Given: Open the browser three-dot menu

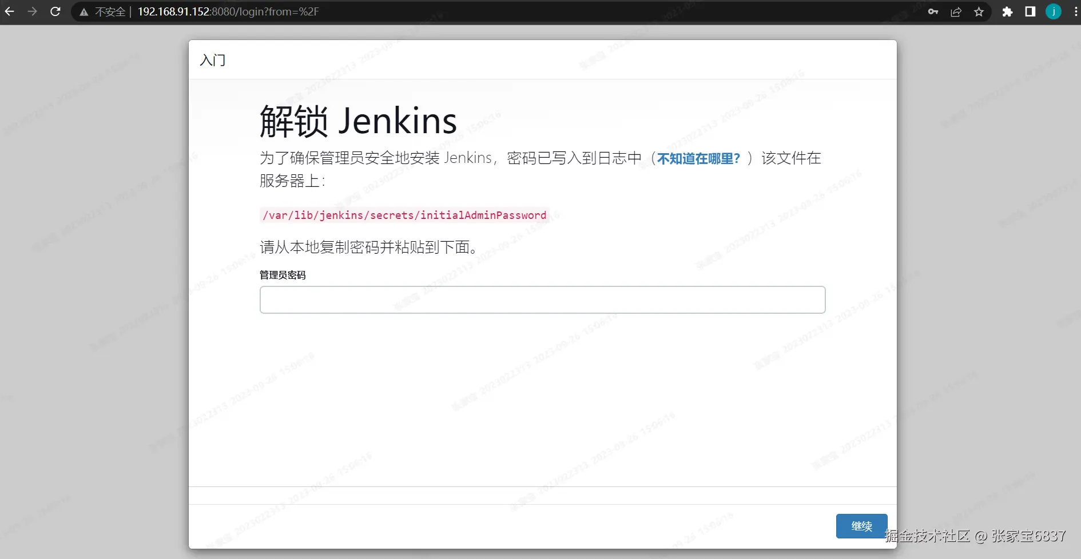Looking at the screenshot, I should (1076, 11).
